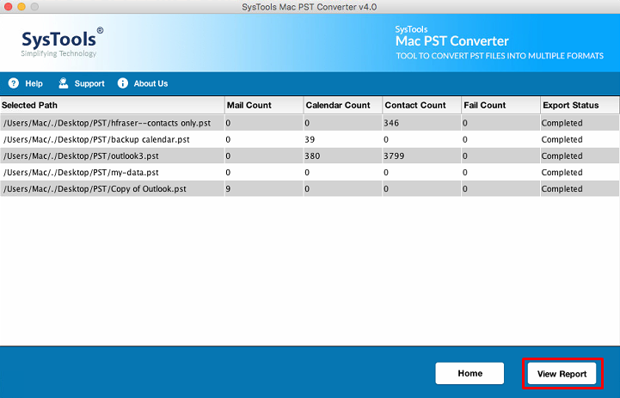Click the Support person icon
Viewport: 620px width, 398px height.
coord(64,83)
